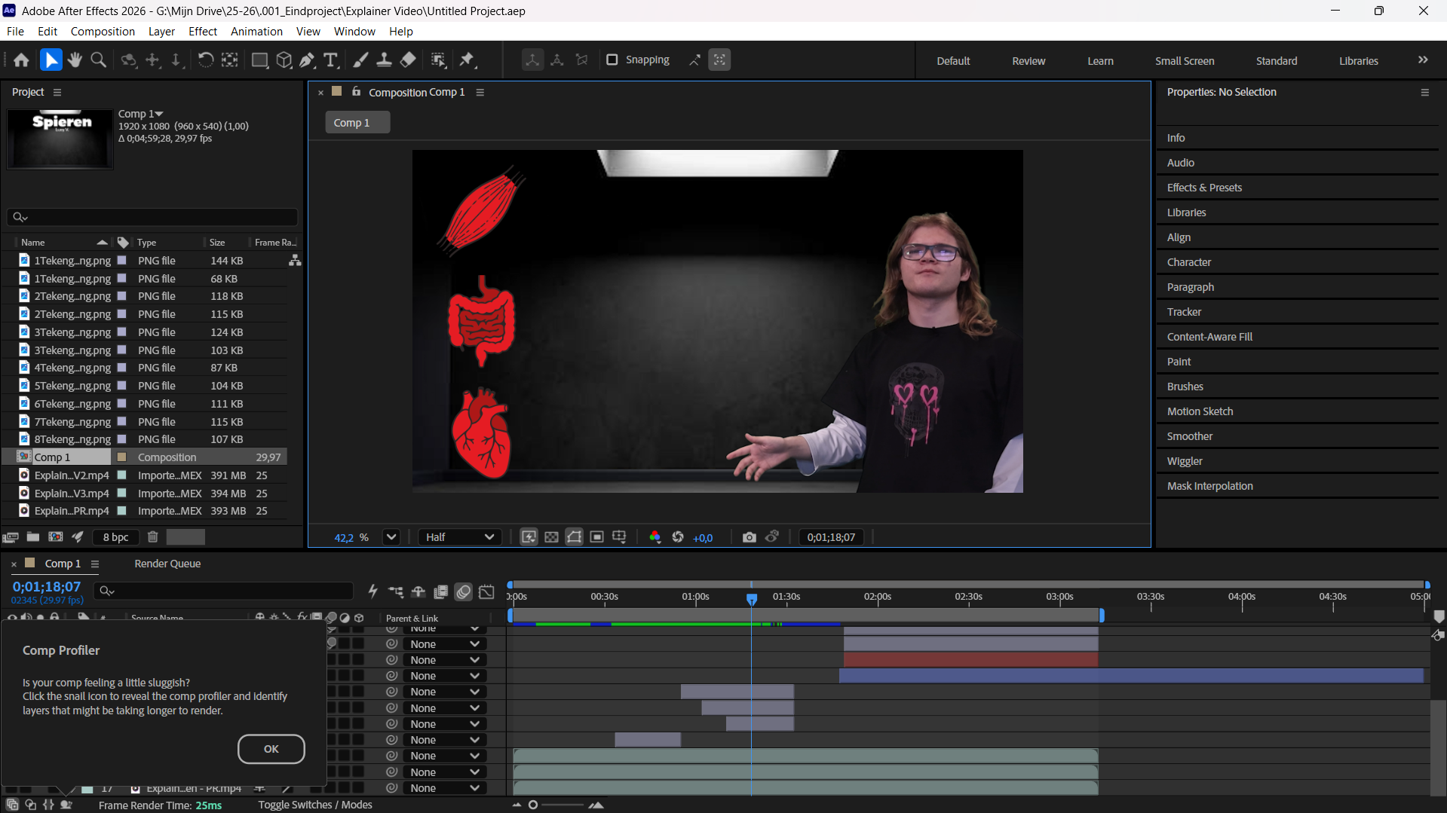Create new folder in Project panel
The image size is (1447, 813).
pyautogui.click(x=32, y=537)
